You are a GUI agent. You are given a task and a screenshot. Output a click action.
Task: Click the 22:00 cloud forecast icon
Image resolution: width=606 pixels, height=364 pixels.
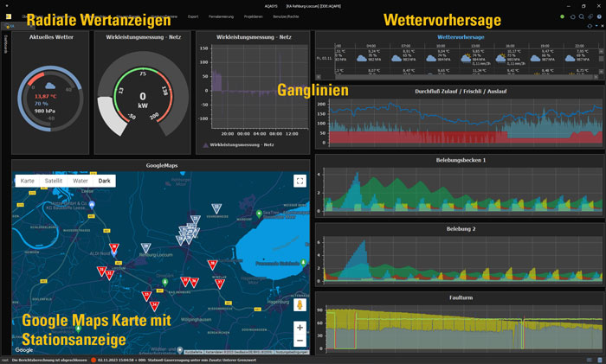570,58
